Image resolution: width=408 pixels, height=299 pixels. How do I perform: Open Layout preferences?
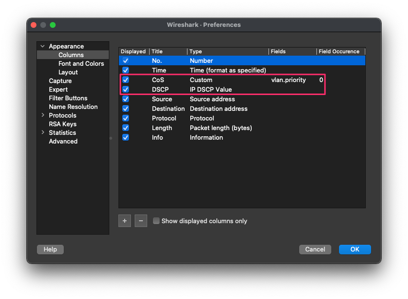(68, 72)
